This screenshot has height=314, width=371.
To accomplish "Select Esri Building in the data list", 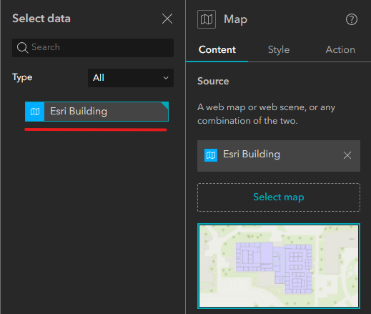I will click(97, 112).
